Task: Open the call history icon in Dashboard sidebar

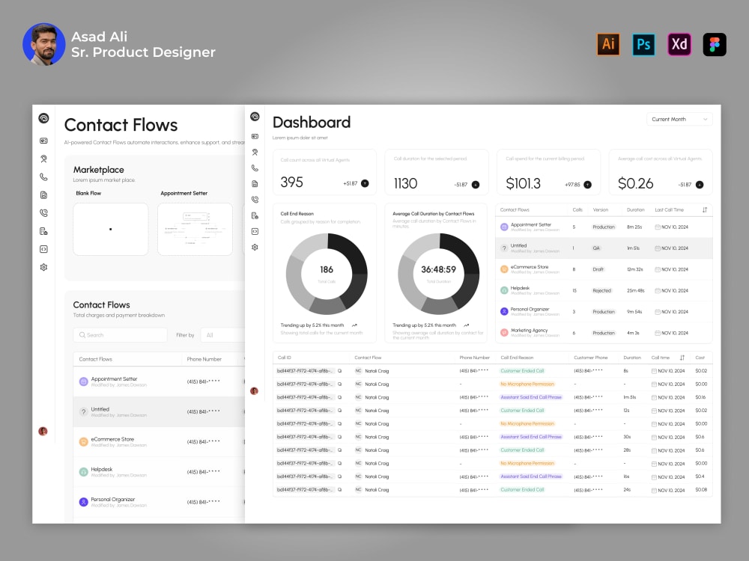Action: click(255, 200)
